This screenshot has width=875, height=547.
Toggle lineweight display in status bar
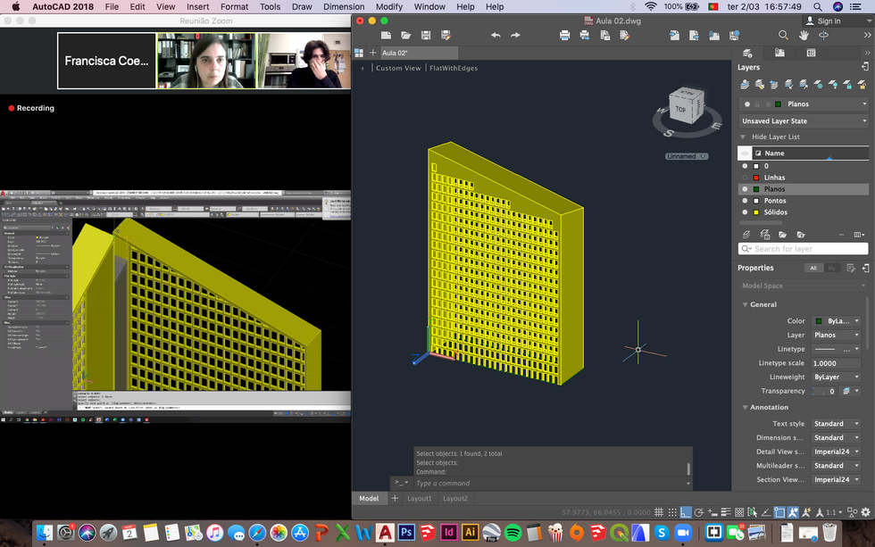point(726,512)
